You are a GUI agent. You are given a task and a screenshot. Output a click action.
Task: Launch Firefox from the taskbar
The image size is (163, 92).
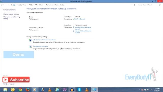click(x=28, y=90)
